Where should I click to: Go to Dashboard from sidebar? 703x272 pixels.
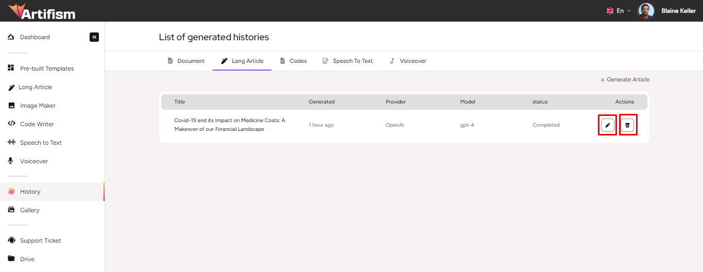pos(35,37)
